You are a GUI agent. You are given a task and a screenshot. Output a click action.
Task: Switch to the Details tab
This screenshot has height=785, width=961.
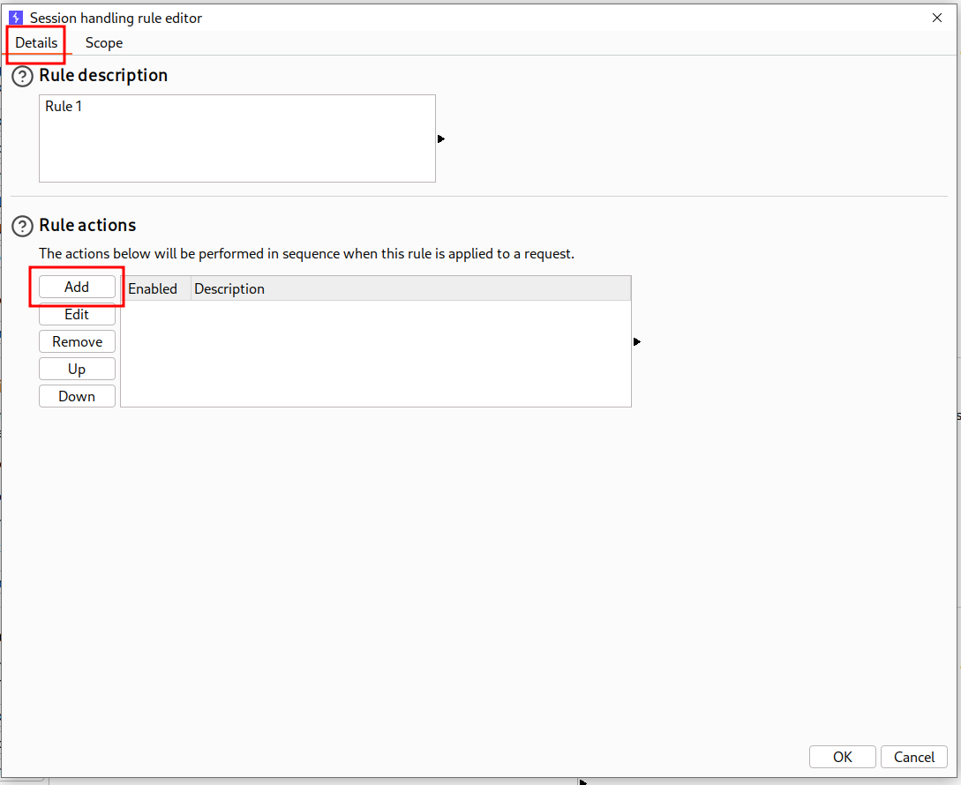click(36, 43)
